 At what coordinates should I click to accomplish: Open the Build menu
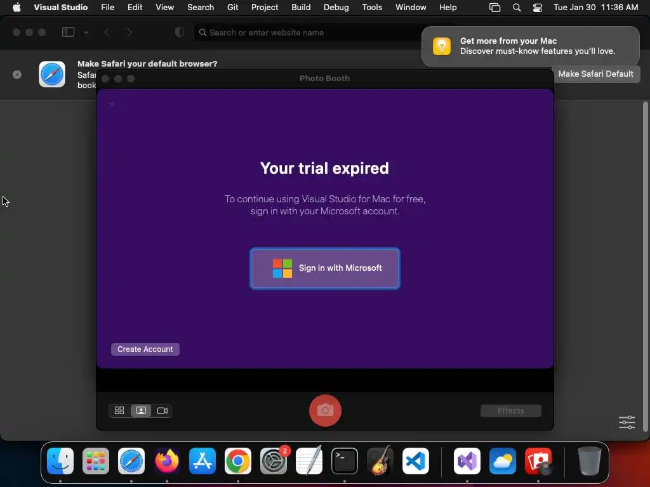coord(301,8)
